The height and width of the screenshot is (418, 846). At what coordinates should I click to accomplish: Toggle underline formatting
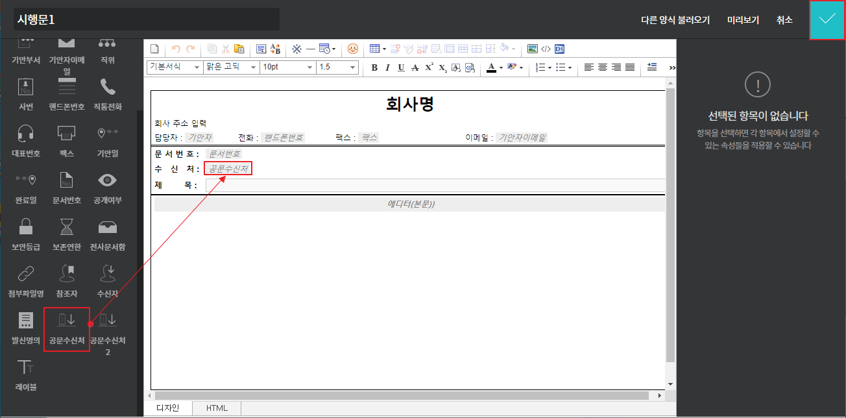[x=401, y=68]
